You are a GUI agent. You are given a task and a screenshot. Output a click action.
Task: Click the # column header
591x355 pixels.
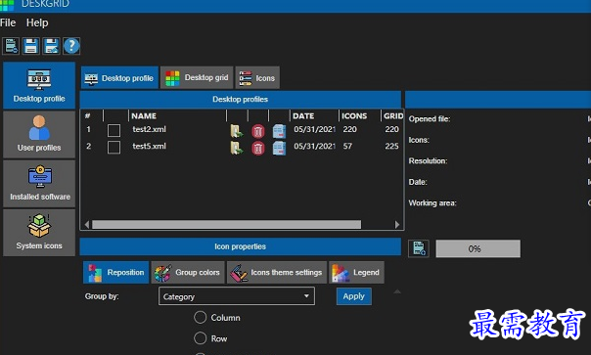[87, 116]
